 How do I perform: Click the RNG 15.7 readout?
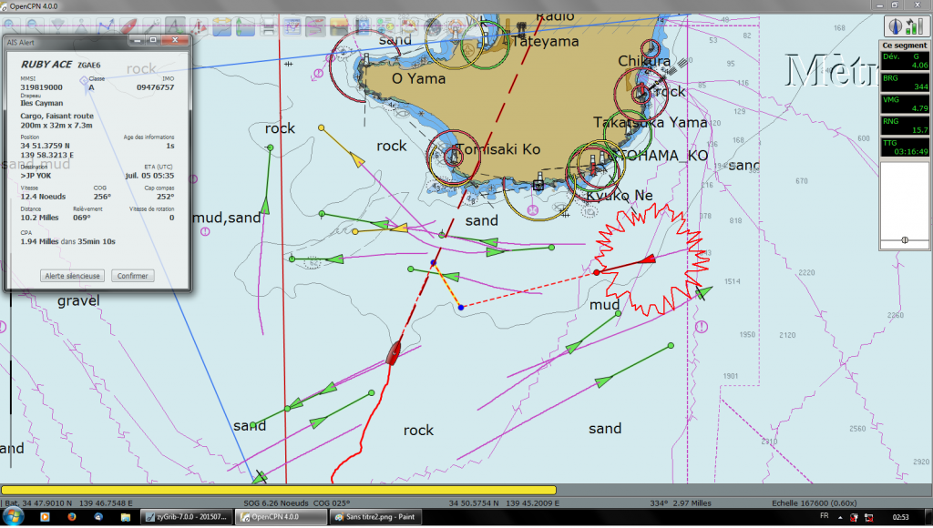(905, 125)
